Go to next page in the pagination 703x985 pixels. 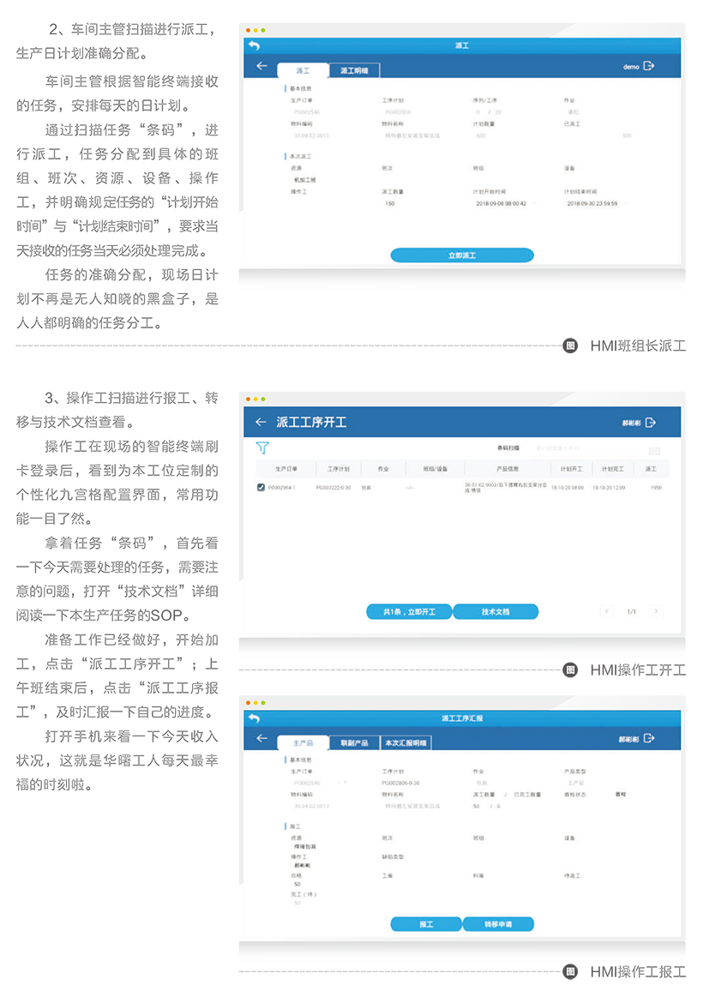[657, 611]
